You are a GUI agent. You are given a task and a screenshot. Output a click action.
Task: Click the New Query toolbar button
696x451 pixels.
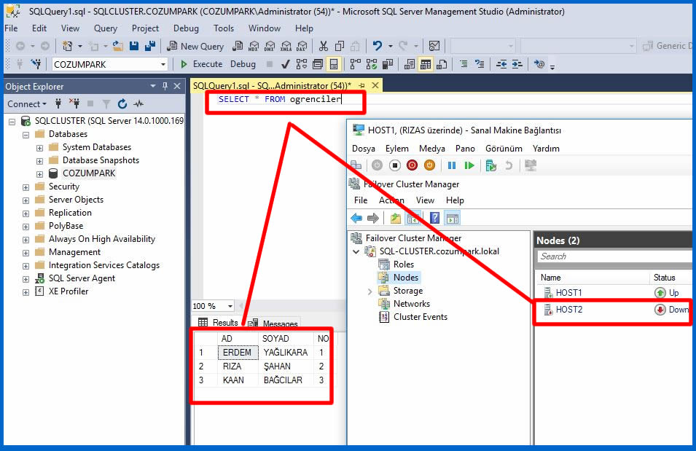pos(195,46)
